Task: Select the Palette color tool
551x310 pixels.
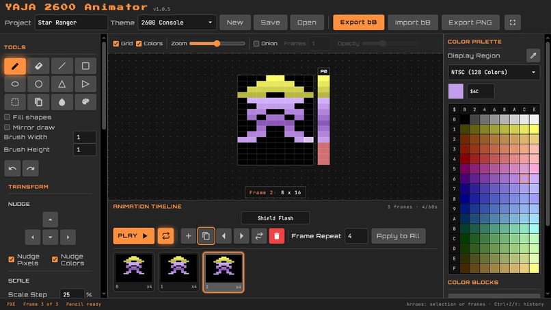Action: pyautogui.click(x=85, y=102)
